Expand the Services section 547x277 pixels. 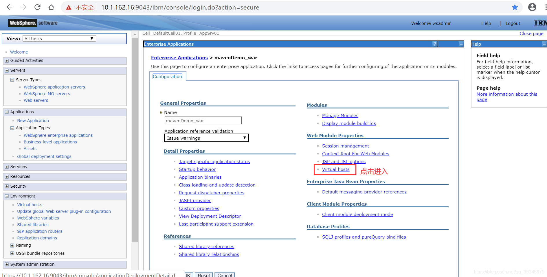pyautogui.click(x=7, y=167)
